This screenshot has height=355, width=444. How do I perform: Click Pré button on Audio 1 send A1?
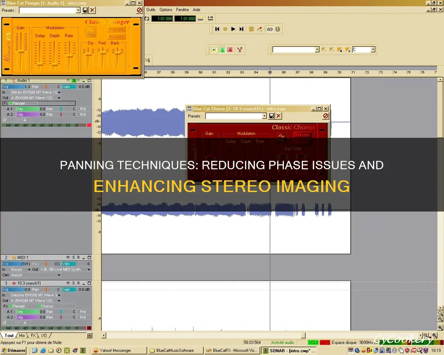[x=83, y=109]
